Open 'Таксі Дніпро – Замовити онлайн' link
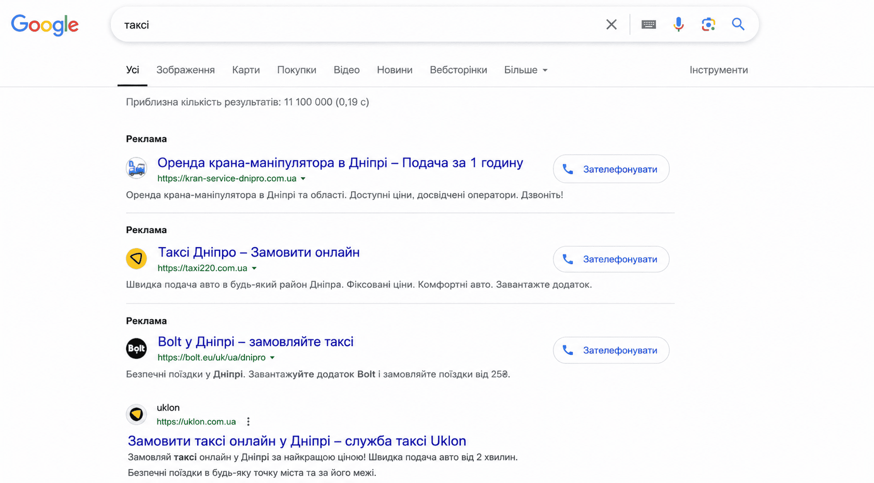The height and width of the screenshot is (483, 874). tap(258, 252)
